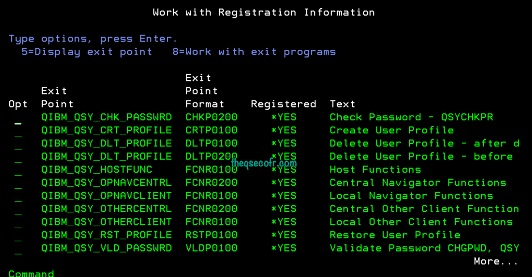This screenshot has width=532, height=277.
Task: Click *YES in the RST_PROFILE row
Action: click(x=284, y=235)
